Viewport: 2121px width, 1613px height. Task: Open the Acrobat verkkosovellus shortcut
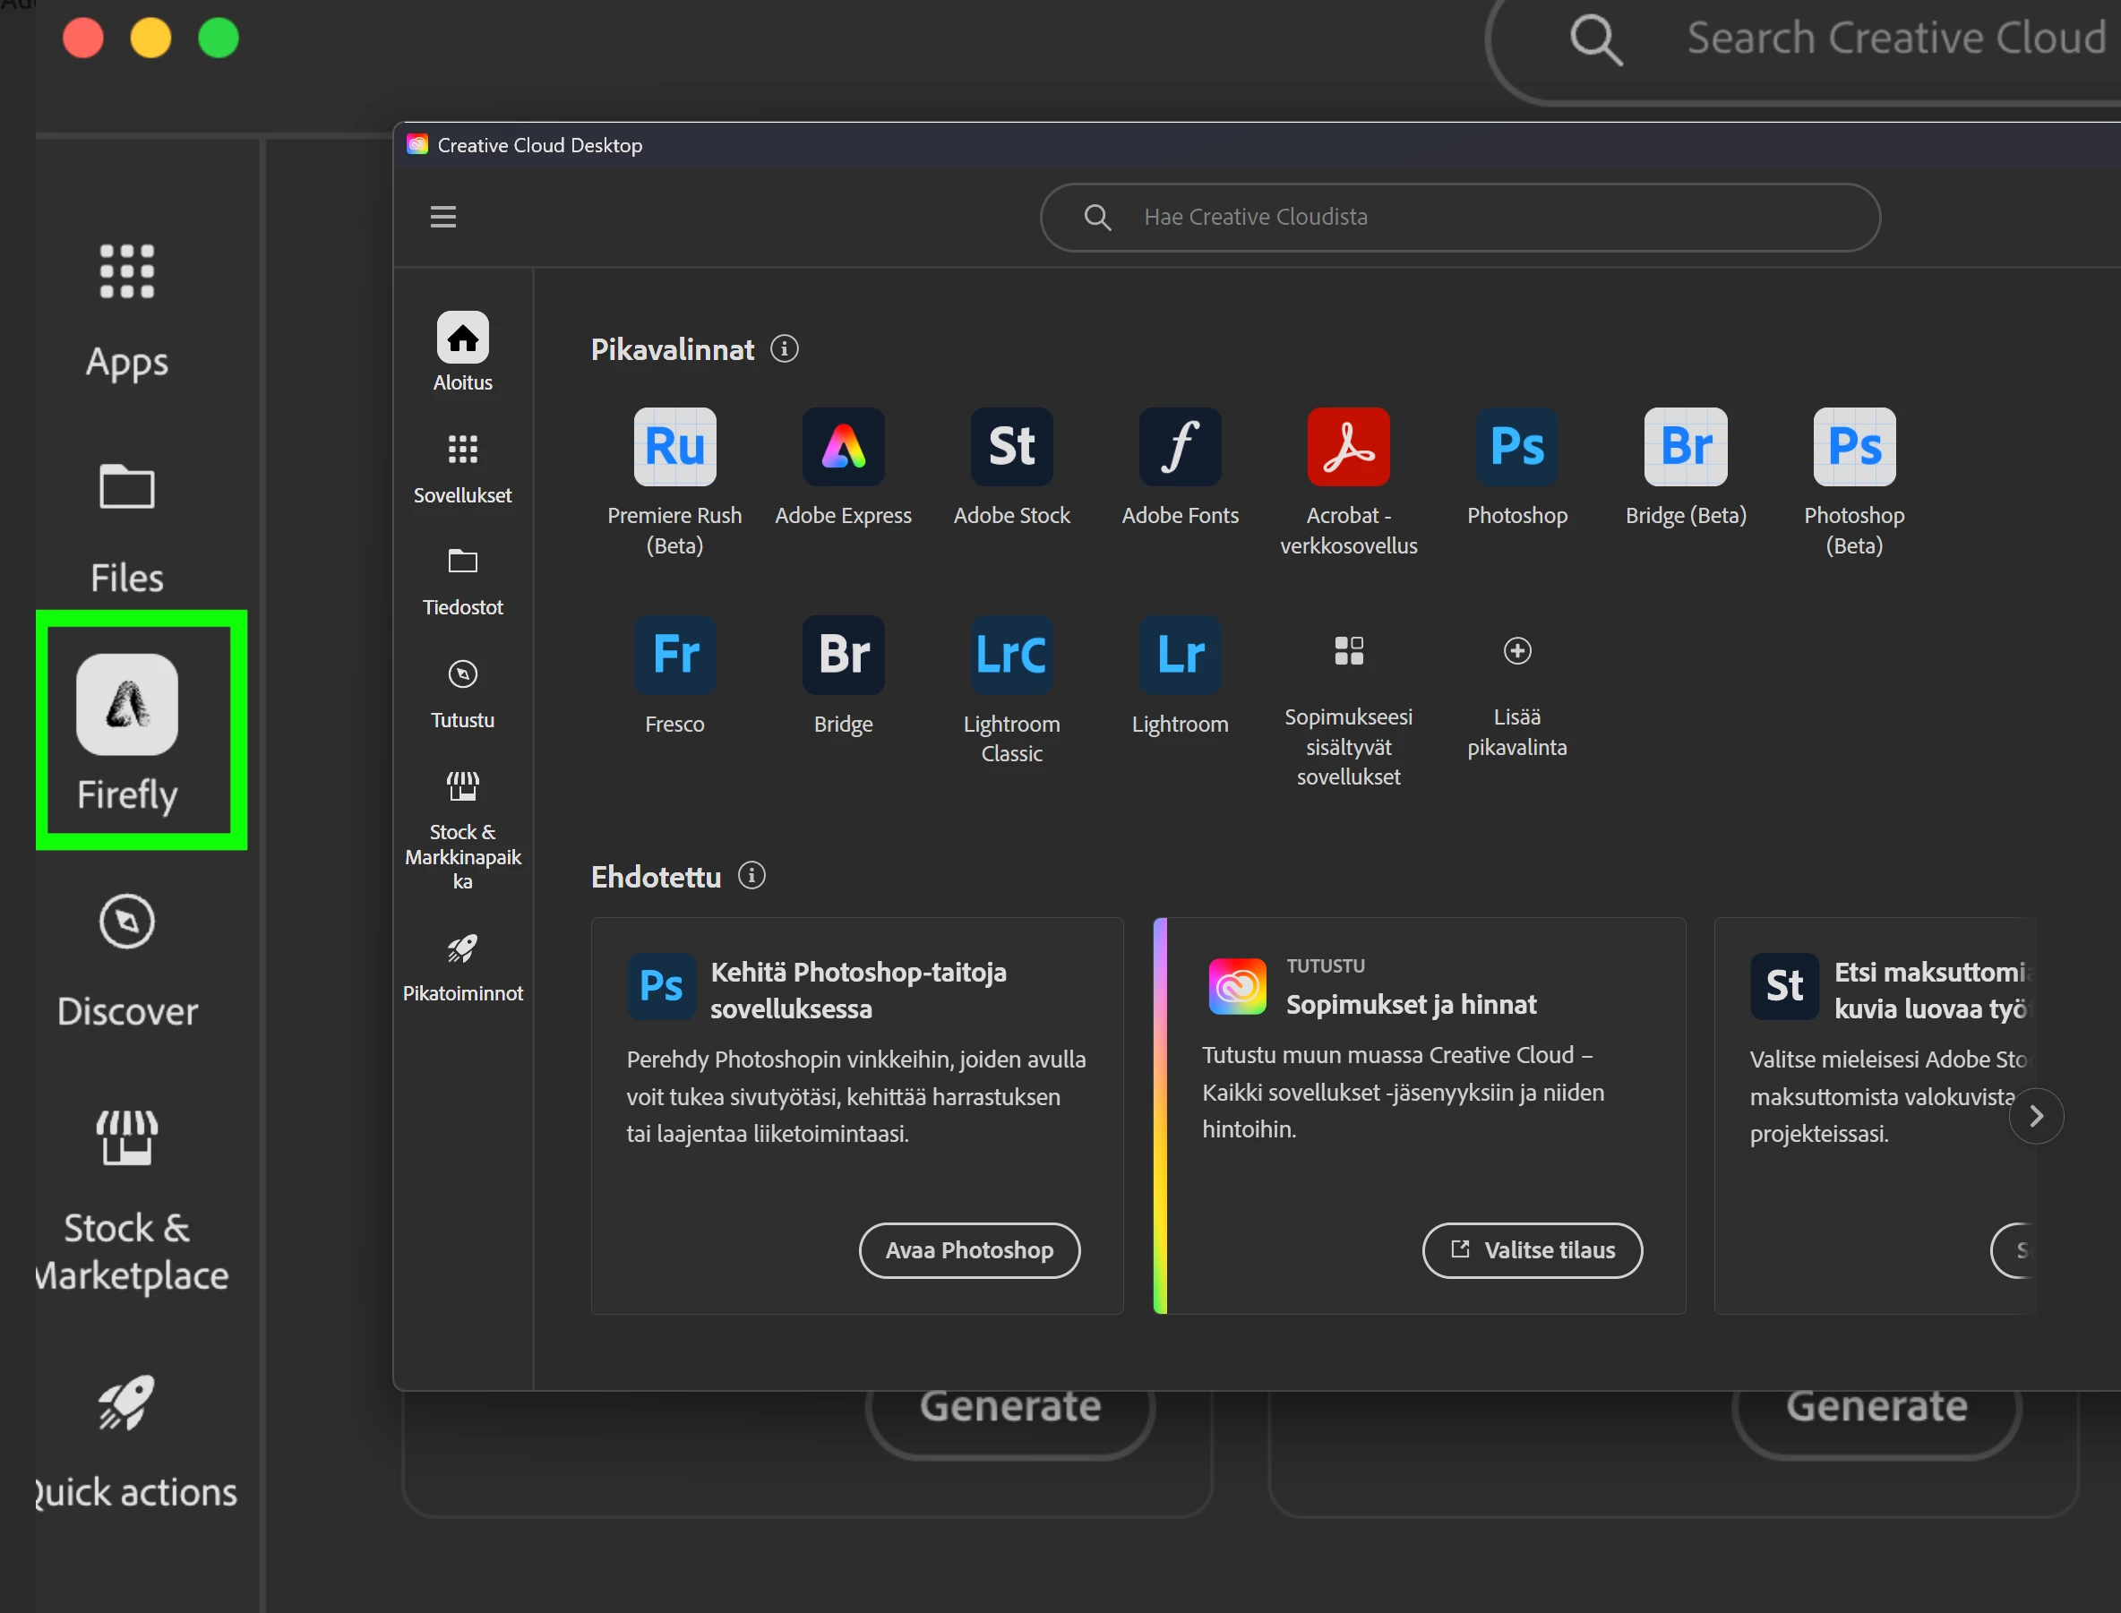[x=1348, y=446]
